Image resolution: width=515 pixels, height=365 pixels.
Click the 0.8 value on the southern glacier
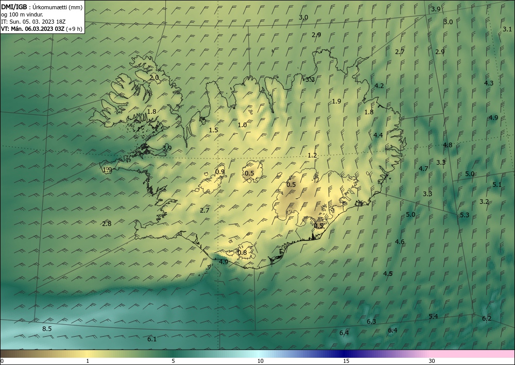(x=242, y=252)
